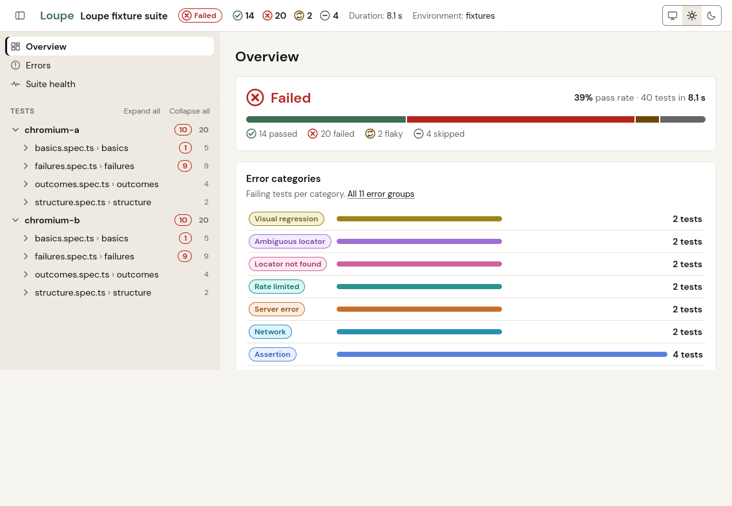The width and height of the screenshot is (732, 506).
Task: Click the red failed segment of result bar
Action: [521, 119]
